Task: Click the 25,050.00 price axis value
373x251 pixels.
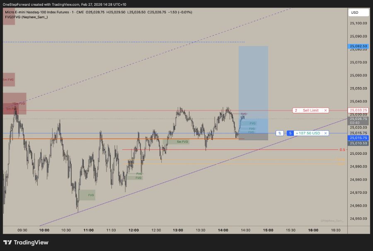Action: click(358, 88)
